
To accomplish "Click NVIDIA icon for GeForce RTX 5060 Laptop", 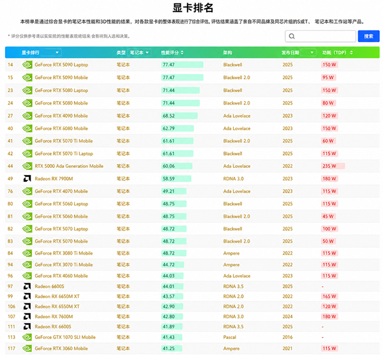I will (27, 204).
